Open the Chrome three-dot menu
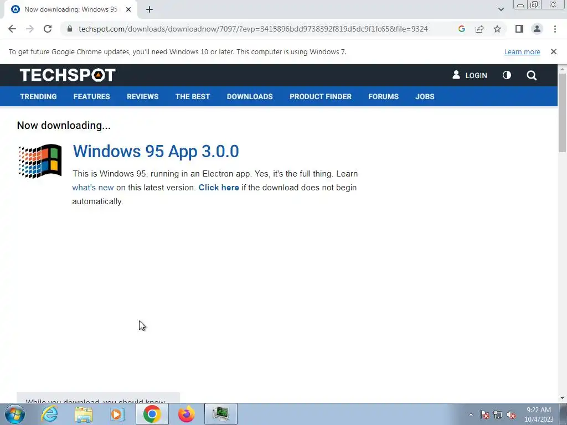Viewport: 567px width, 425px height. tap(555, 29)
